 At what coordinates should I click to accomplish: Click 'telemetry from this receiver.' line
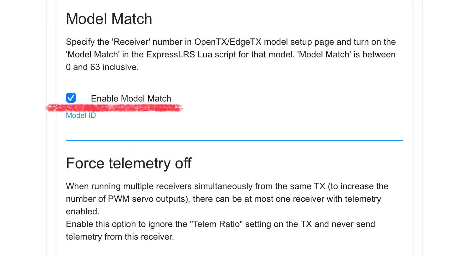[120, 237]
